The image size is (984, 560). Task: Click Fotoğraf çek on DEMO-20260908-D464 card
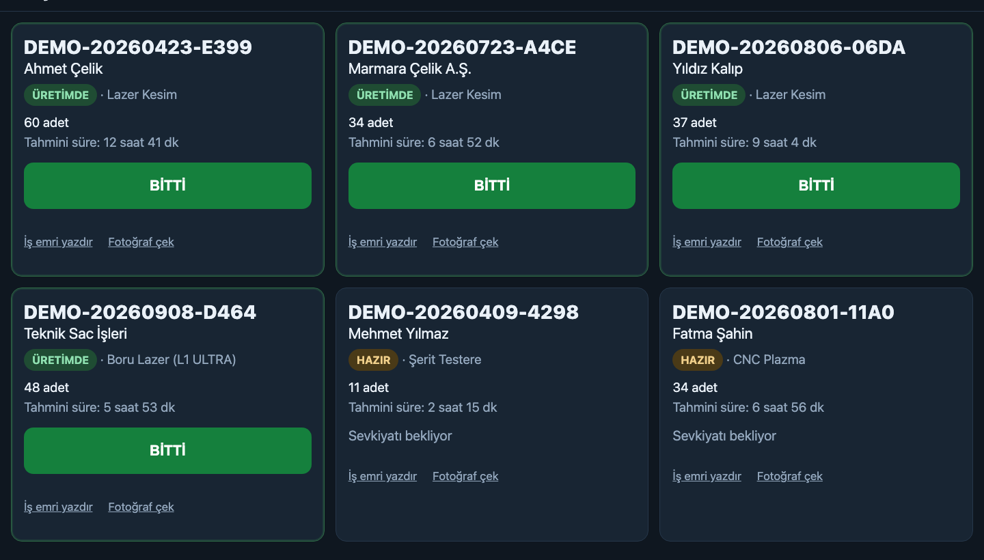(141, 507)
